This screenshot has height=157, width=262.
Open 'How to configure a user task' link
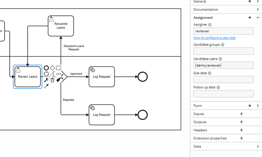(x=214, y=38)
